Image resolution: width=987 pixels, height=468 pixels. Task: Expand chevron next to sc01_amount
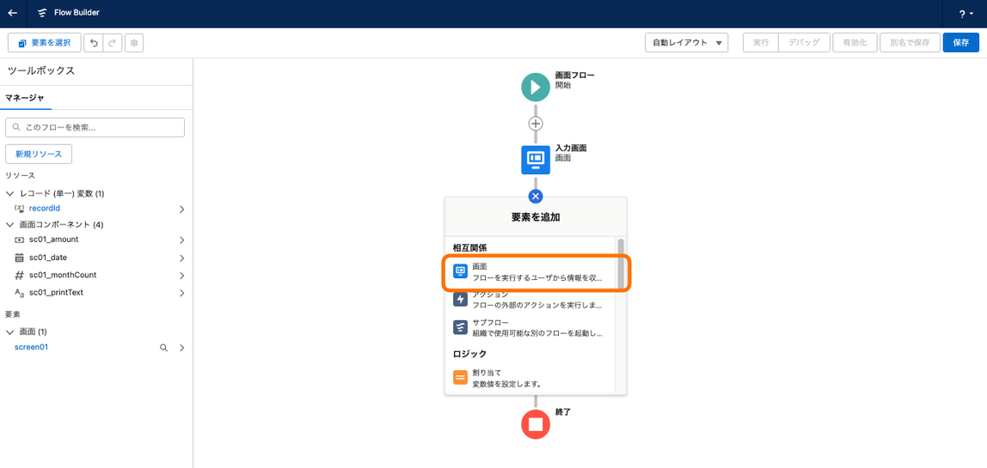(181, 240)
